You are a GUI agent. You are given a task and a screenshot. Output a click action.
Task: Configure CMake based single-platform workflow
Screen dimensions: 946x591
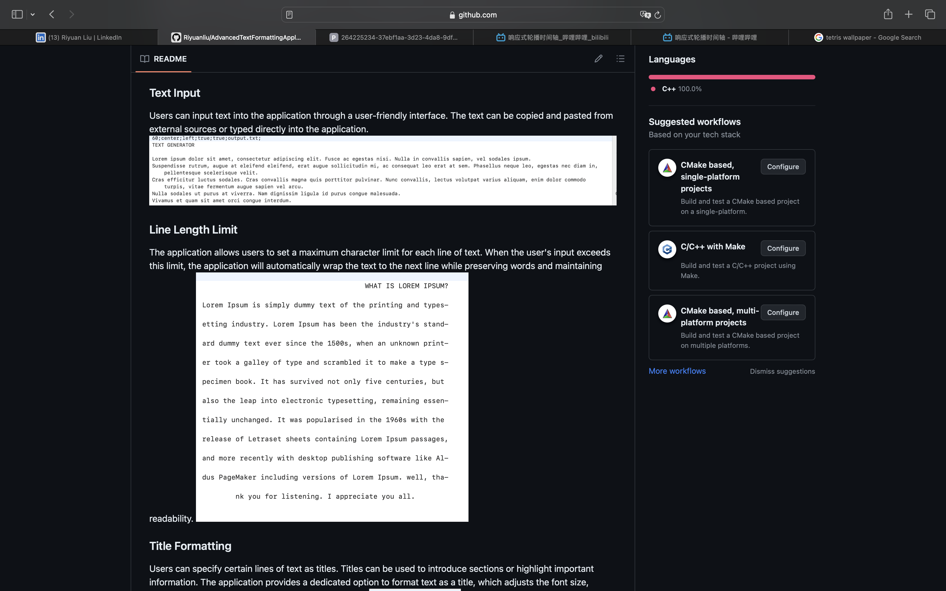click(783, 167)
